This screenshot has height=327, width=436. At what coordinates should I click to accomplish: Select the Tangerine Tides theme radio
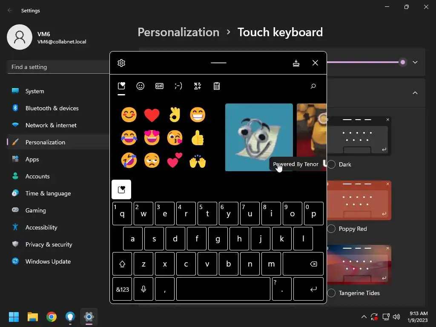pyautogui.click(x=331, y=293)
